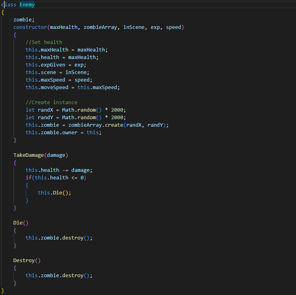Click the zombie field declaration
296x295 pixels.
[24, 20]
